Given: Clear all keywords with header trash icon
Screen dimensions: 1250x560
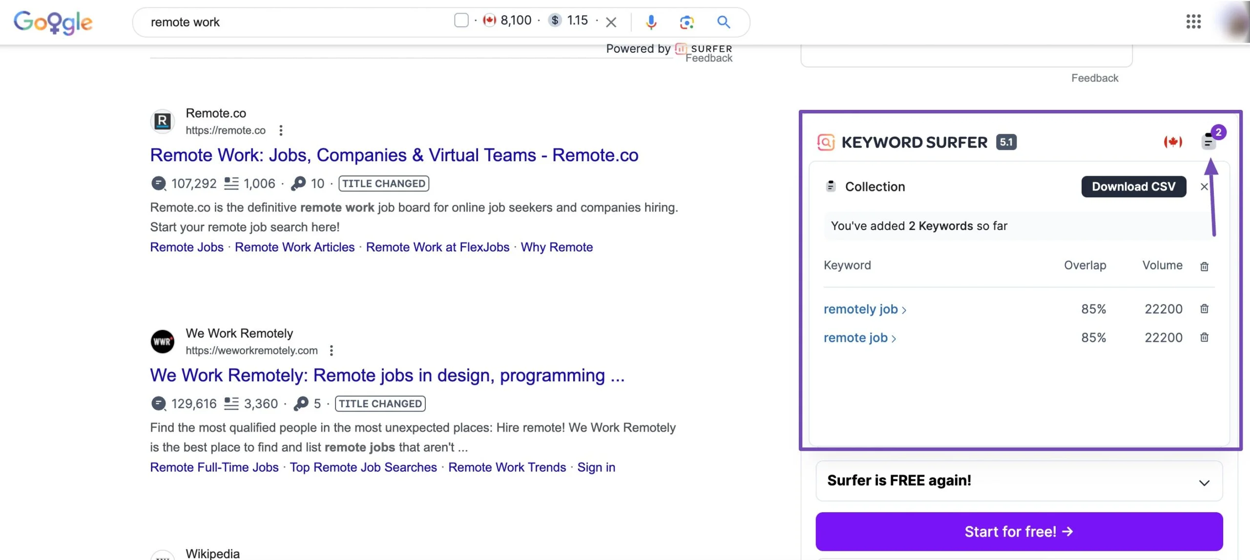Looking at the screenshot, I should [1204, 267].
